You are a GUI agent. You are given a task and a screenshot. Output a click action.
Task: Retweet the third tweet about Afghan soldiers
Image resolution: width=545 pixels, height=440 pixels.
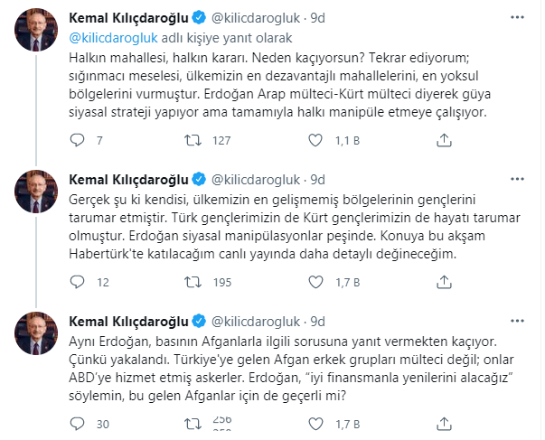point(193,425)
